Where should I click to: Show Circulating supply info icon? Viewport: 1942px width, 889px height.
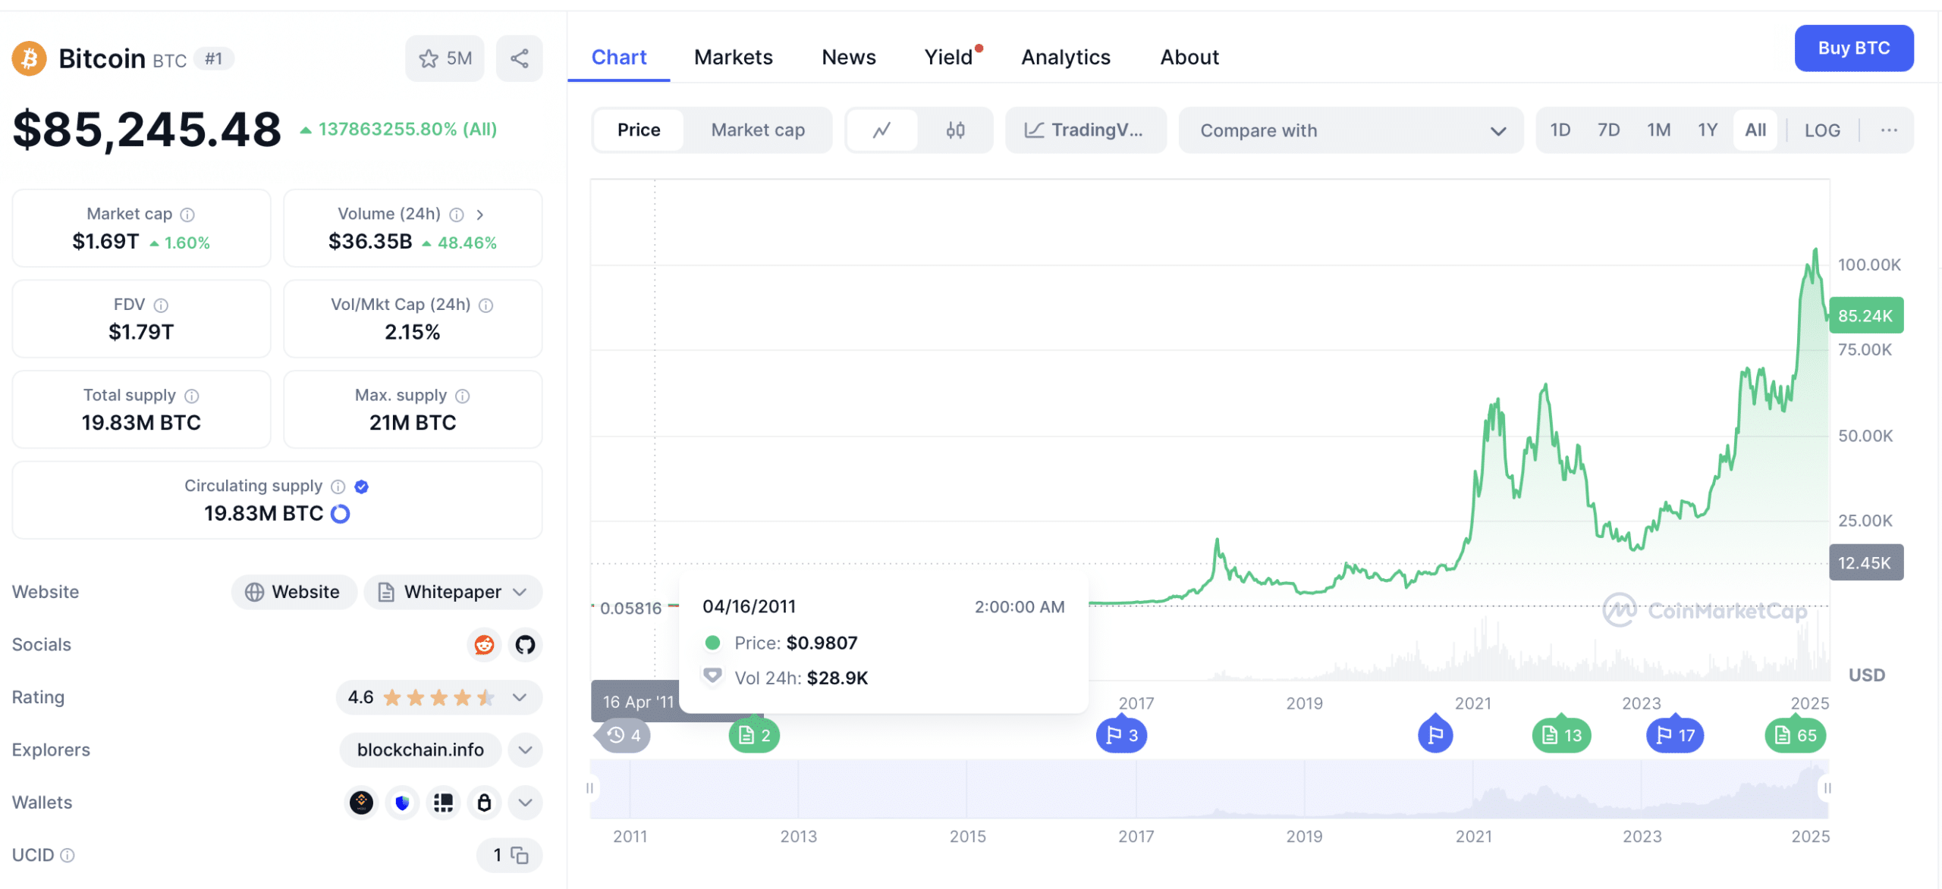[x=338, y=487]
